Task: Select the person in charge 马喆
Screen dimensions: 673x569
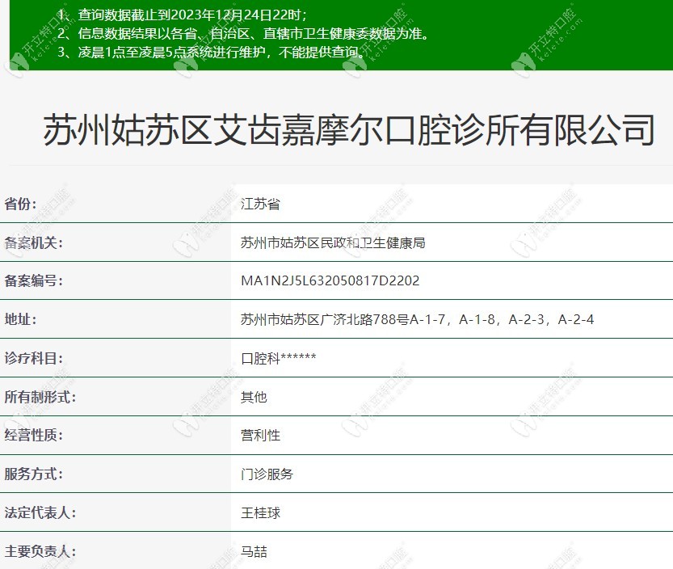Action: [x=254, y=551]
